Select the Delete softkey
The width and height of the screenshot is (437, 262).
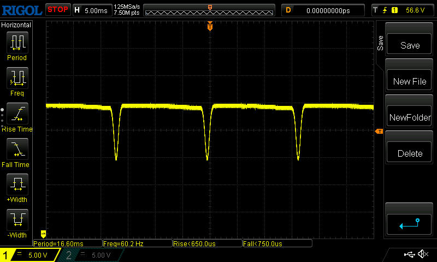[x=410, y=153]
